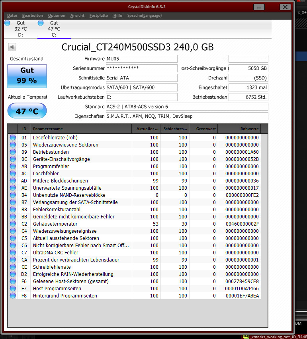Open the Ansicht menu
The image size is (307, 339).
coord(77,15)
